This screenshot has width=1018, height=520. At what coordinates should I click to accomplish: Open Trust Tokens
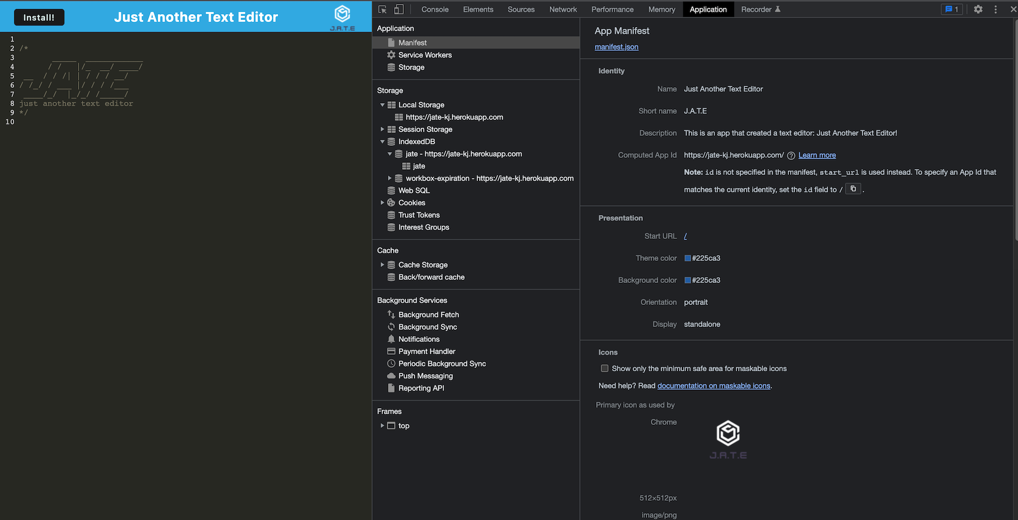coord(419,215)
